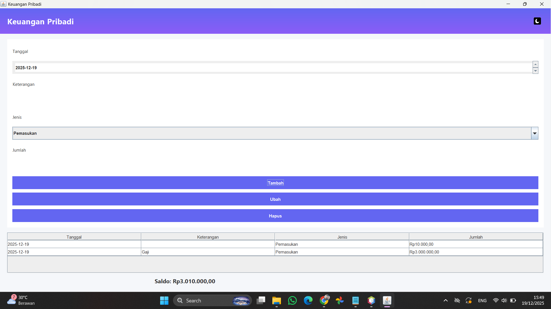The height and width of the screenshot is (309, 551).
Task: Click the Ubah button
Action: tap(275, 199)
